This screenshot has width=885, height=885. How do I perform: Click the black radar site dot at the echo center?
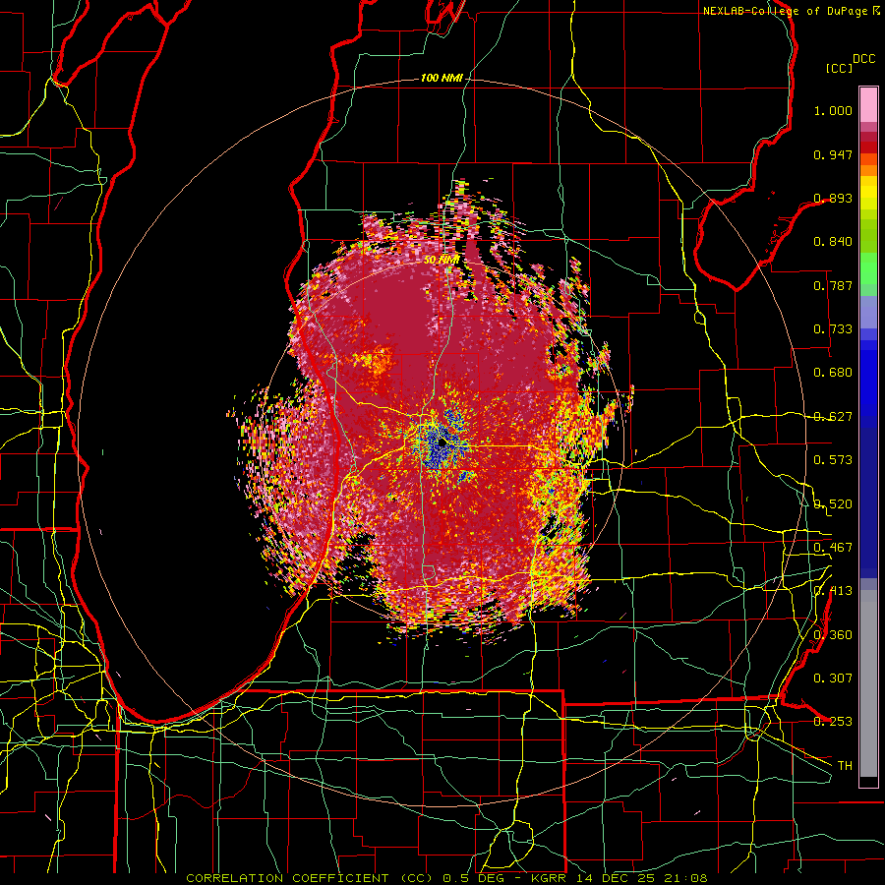pos(442,443)
